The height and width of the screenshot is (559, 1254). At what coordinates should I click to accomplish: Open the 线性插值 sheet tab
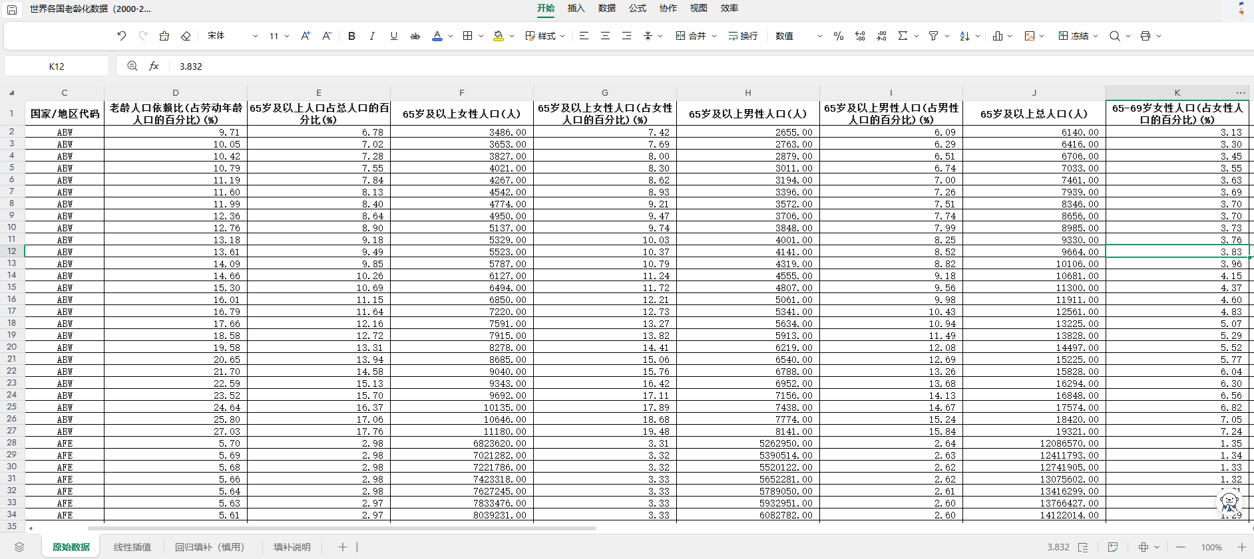pos(132,547)
